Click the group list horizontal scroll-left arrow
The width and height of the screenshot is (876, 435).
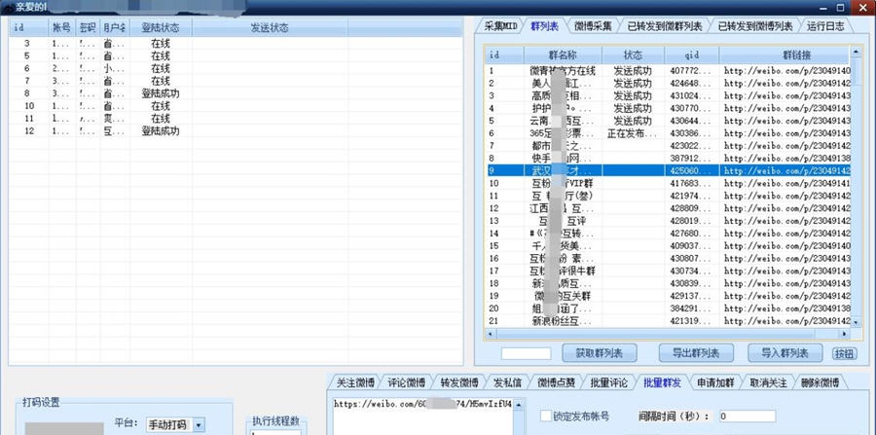[x=490, y=334]
